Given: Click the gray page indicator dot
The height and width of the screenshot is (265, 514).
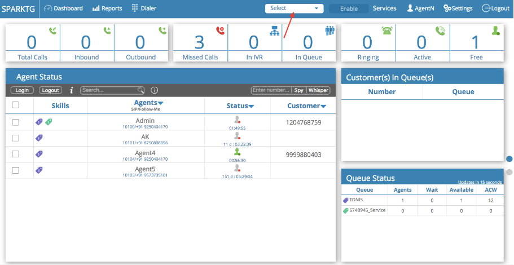Looking at the screenshot, I should tap(509, 172).
